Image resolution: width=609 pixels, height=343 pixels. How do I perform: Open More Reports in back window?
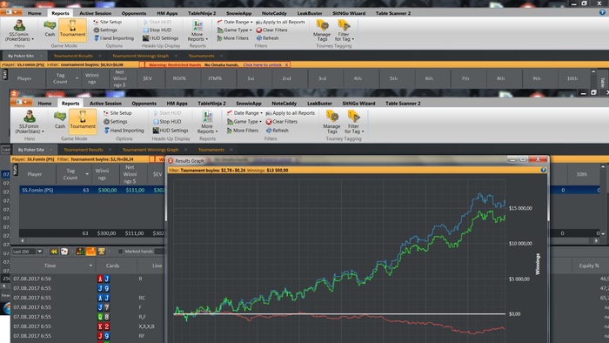[x=197, y=30]
